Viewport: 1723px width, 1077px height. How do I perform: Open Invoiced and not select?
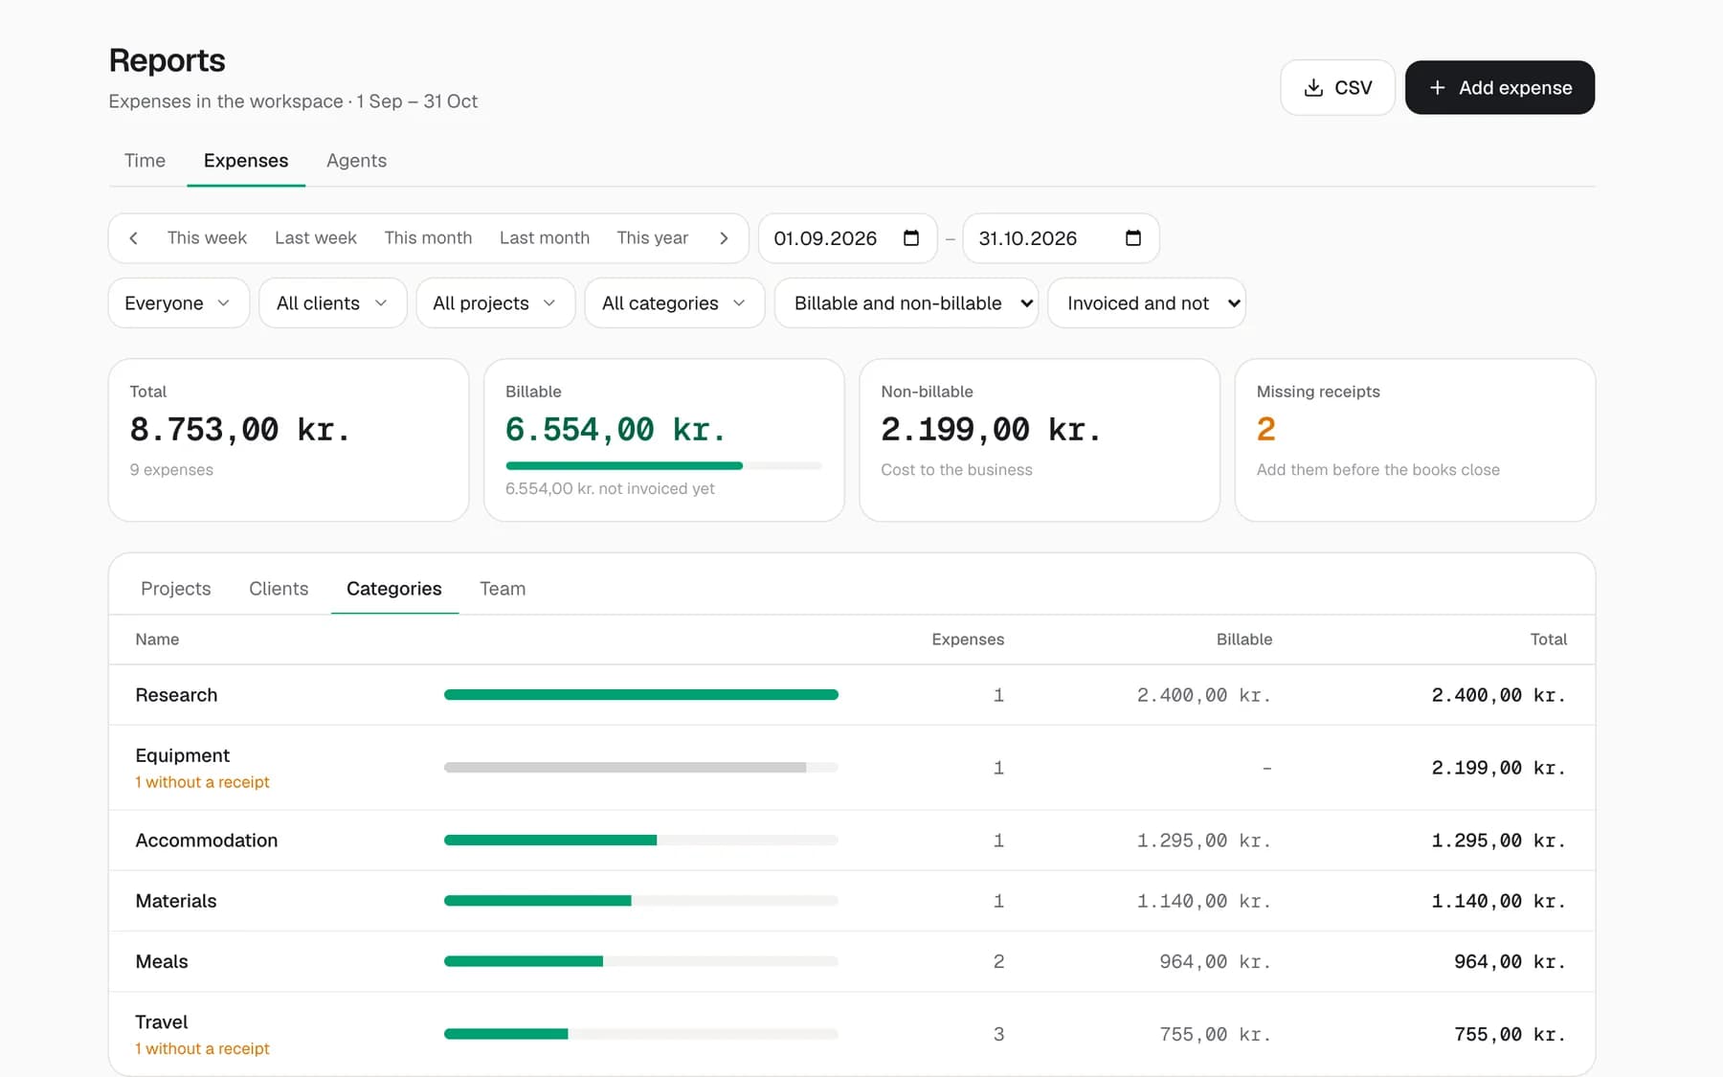point(1147,303)
